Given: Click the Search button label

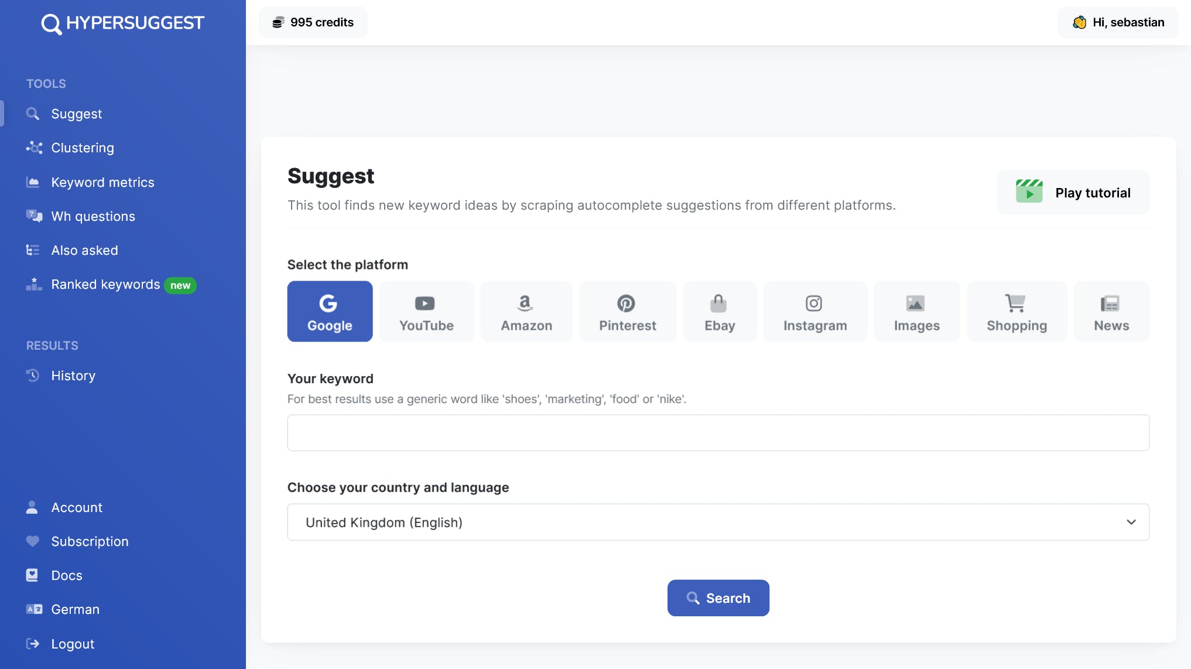Looking at the screenshot, I should (x=728, y=598).
